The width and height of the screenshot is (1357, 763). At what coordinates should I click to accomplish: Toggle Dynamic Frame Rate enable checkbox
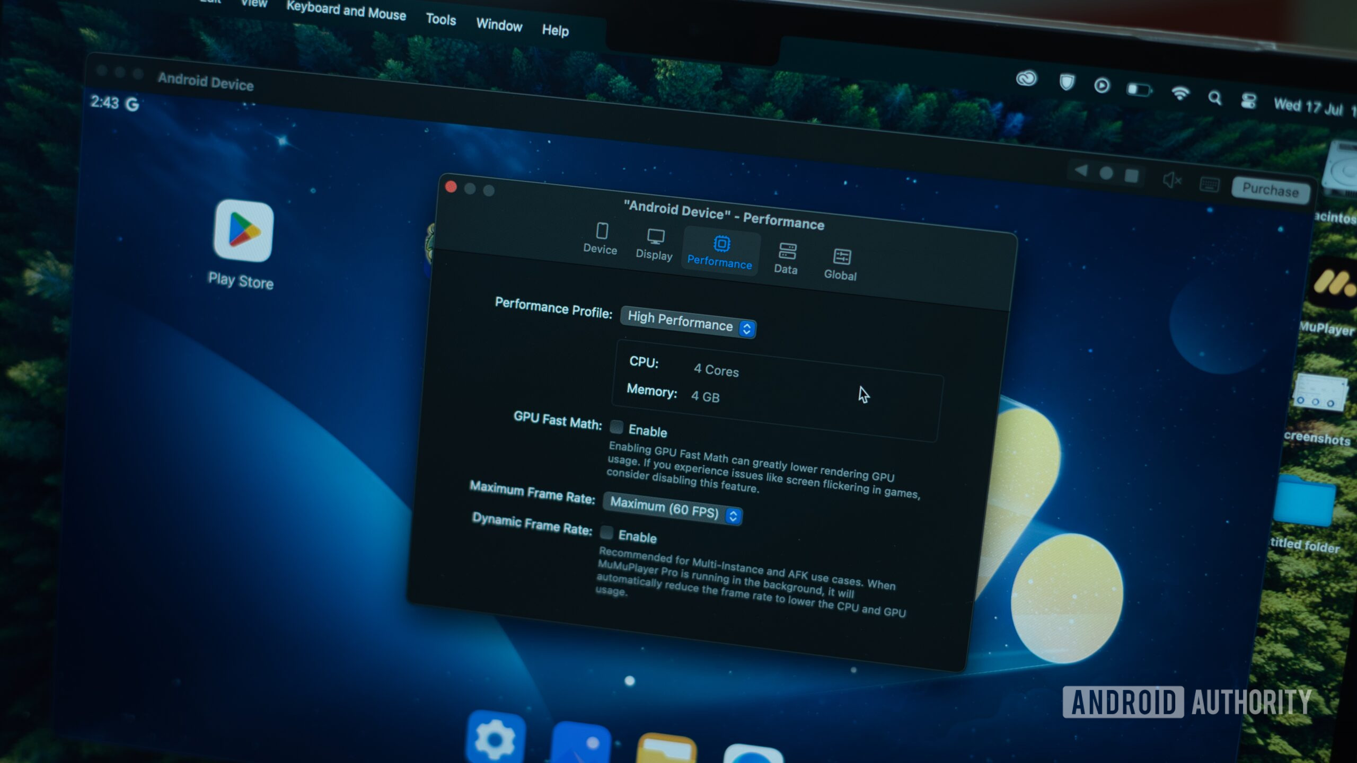tap(607, 535)
